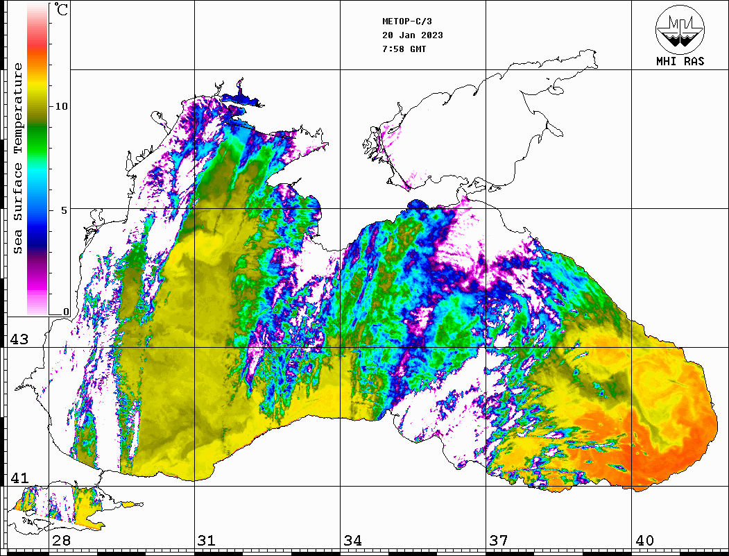Click the longitude label '31'
Image resolution: width=729 pixels, height=556 pixels.
pyautogui.click(x=207, y=541)
